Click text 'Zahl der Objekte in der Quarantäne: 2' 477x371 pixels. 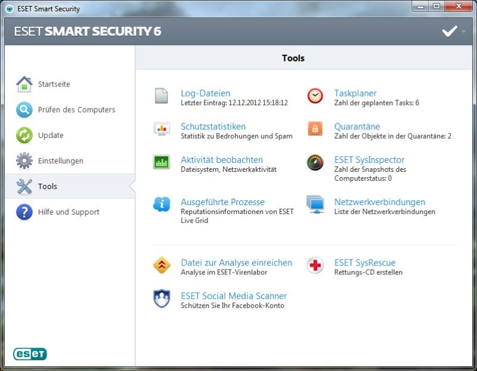point(393,136)
